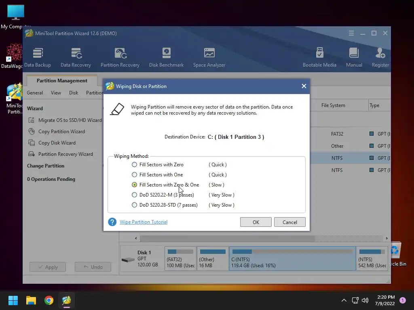Expand the Change Partition section
The height and width of the screenshot is (310, 414).
point(45,166)
